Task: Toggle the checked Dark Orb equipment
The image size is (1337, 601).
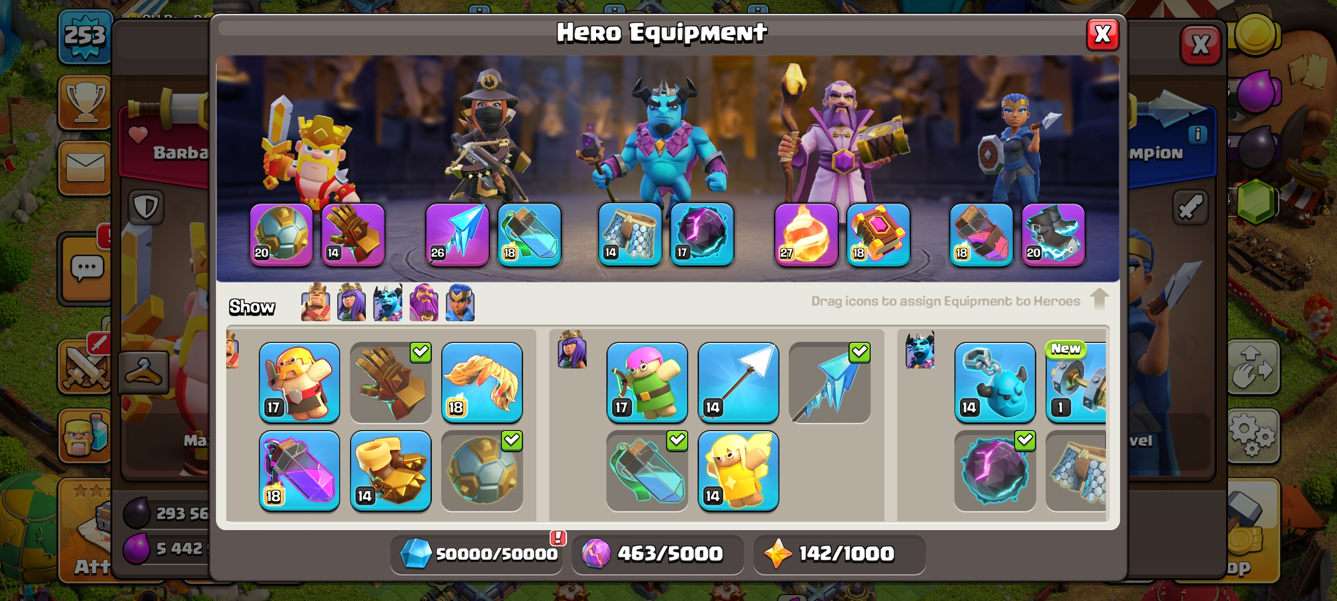Action: [x=995, y=470]
